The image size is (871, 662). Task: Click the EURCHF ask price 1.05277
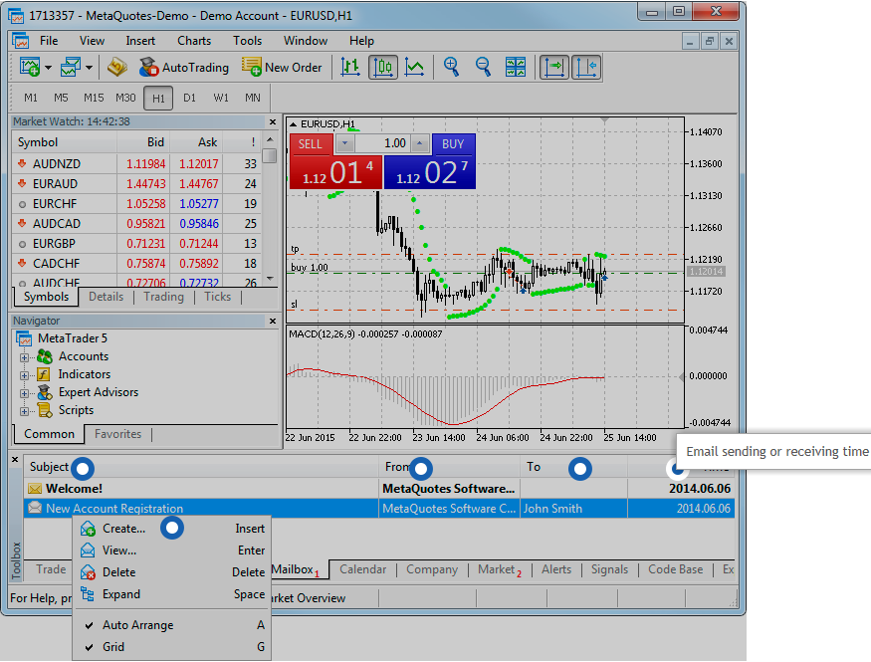[199, 204]
